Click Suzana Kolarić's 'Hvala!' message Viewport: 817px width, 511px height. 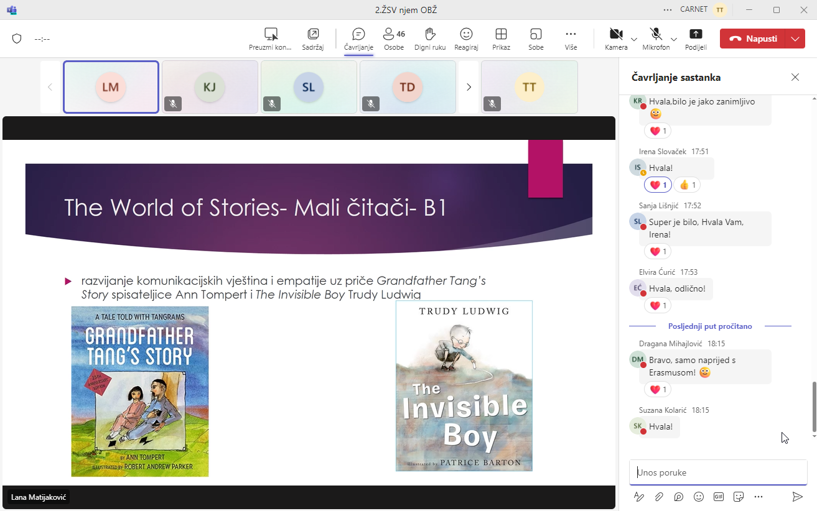(661, 426)
